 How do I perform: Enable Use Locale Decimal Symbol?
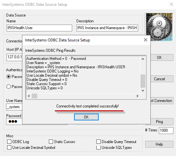(x=9, y=148)
